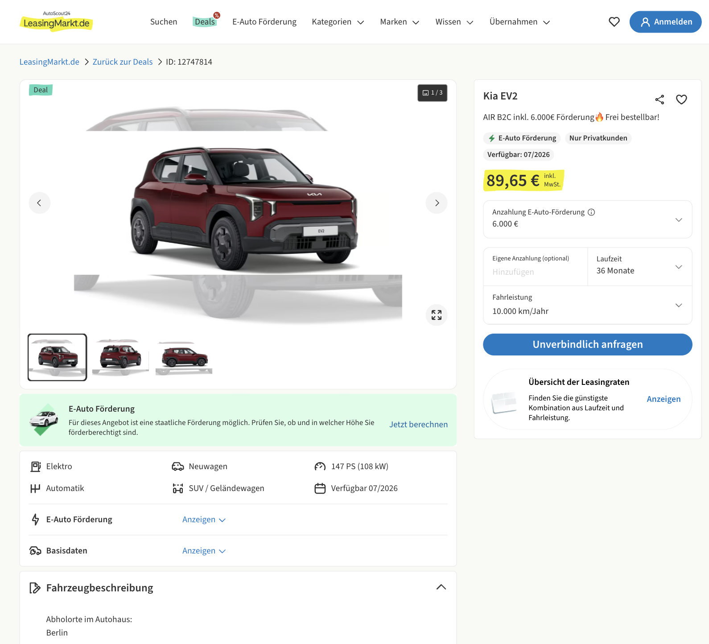This screenshot has width=709, height=644.
Task: Open favorites heart icon in header
Action: tap(614, 22)
